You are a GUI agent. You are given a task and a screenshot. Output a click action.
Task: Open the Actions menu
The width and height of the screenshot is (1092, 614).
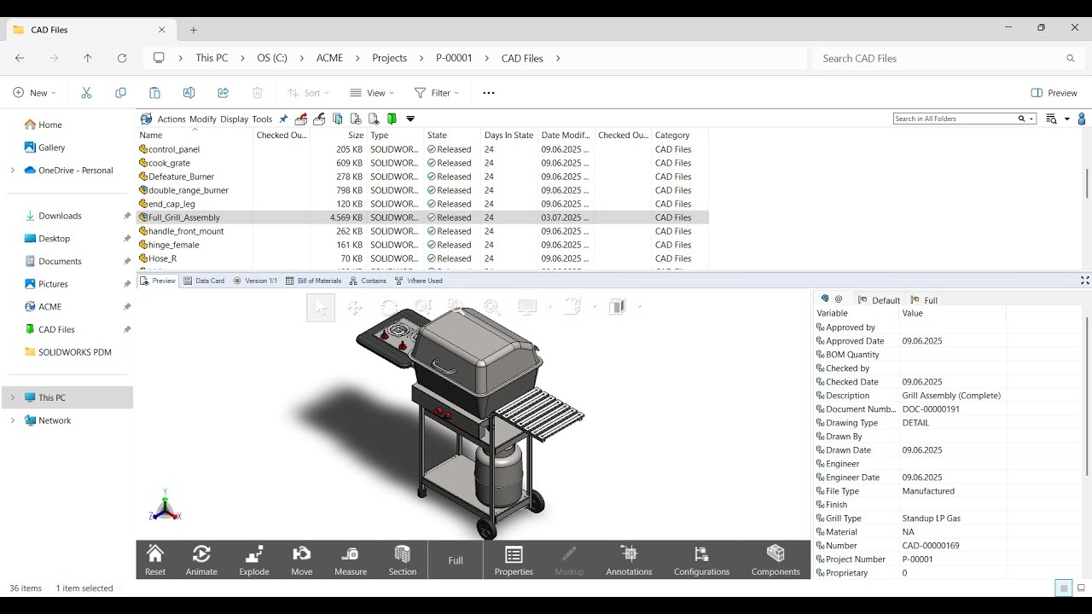[171, 119]
